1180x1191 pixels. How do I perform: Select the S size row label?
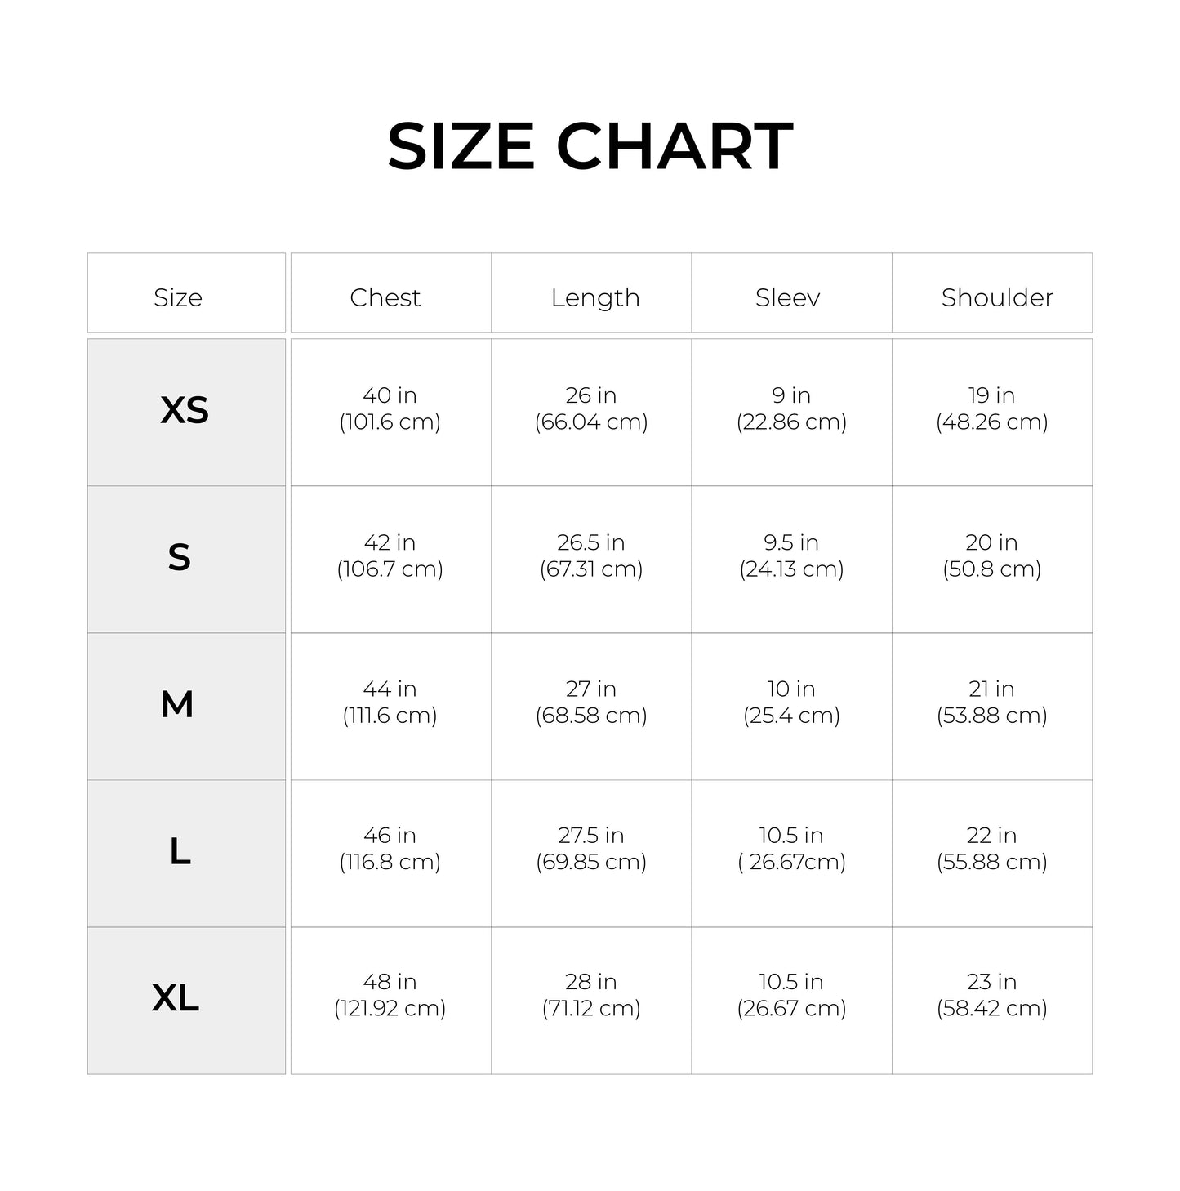click(180, 558)
